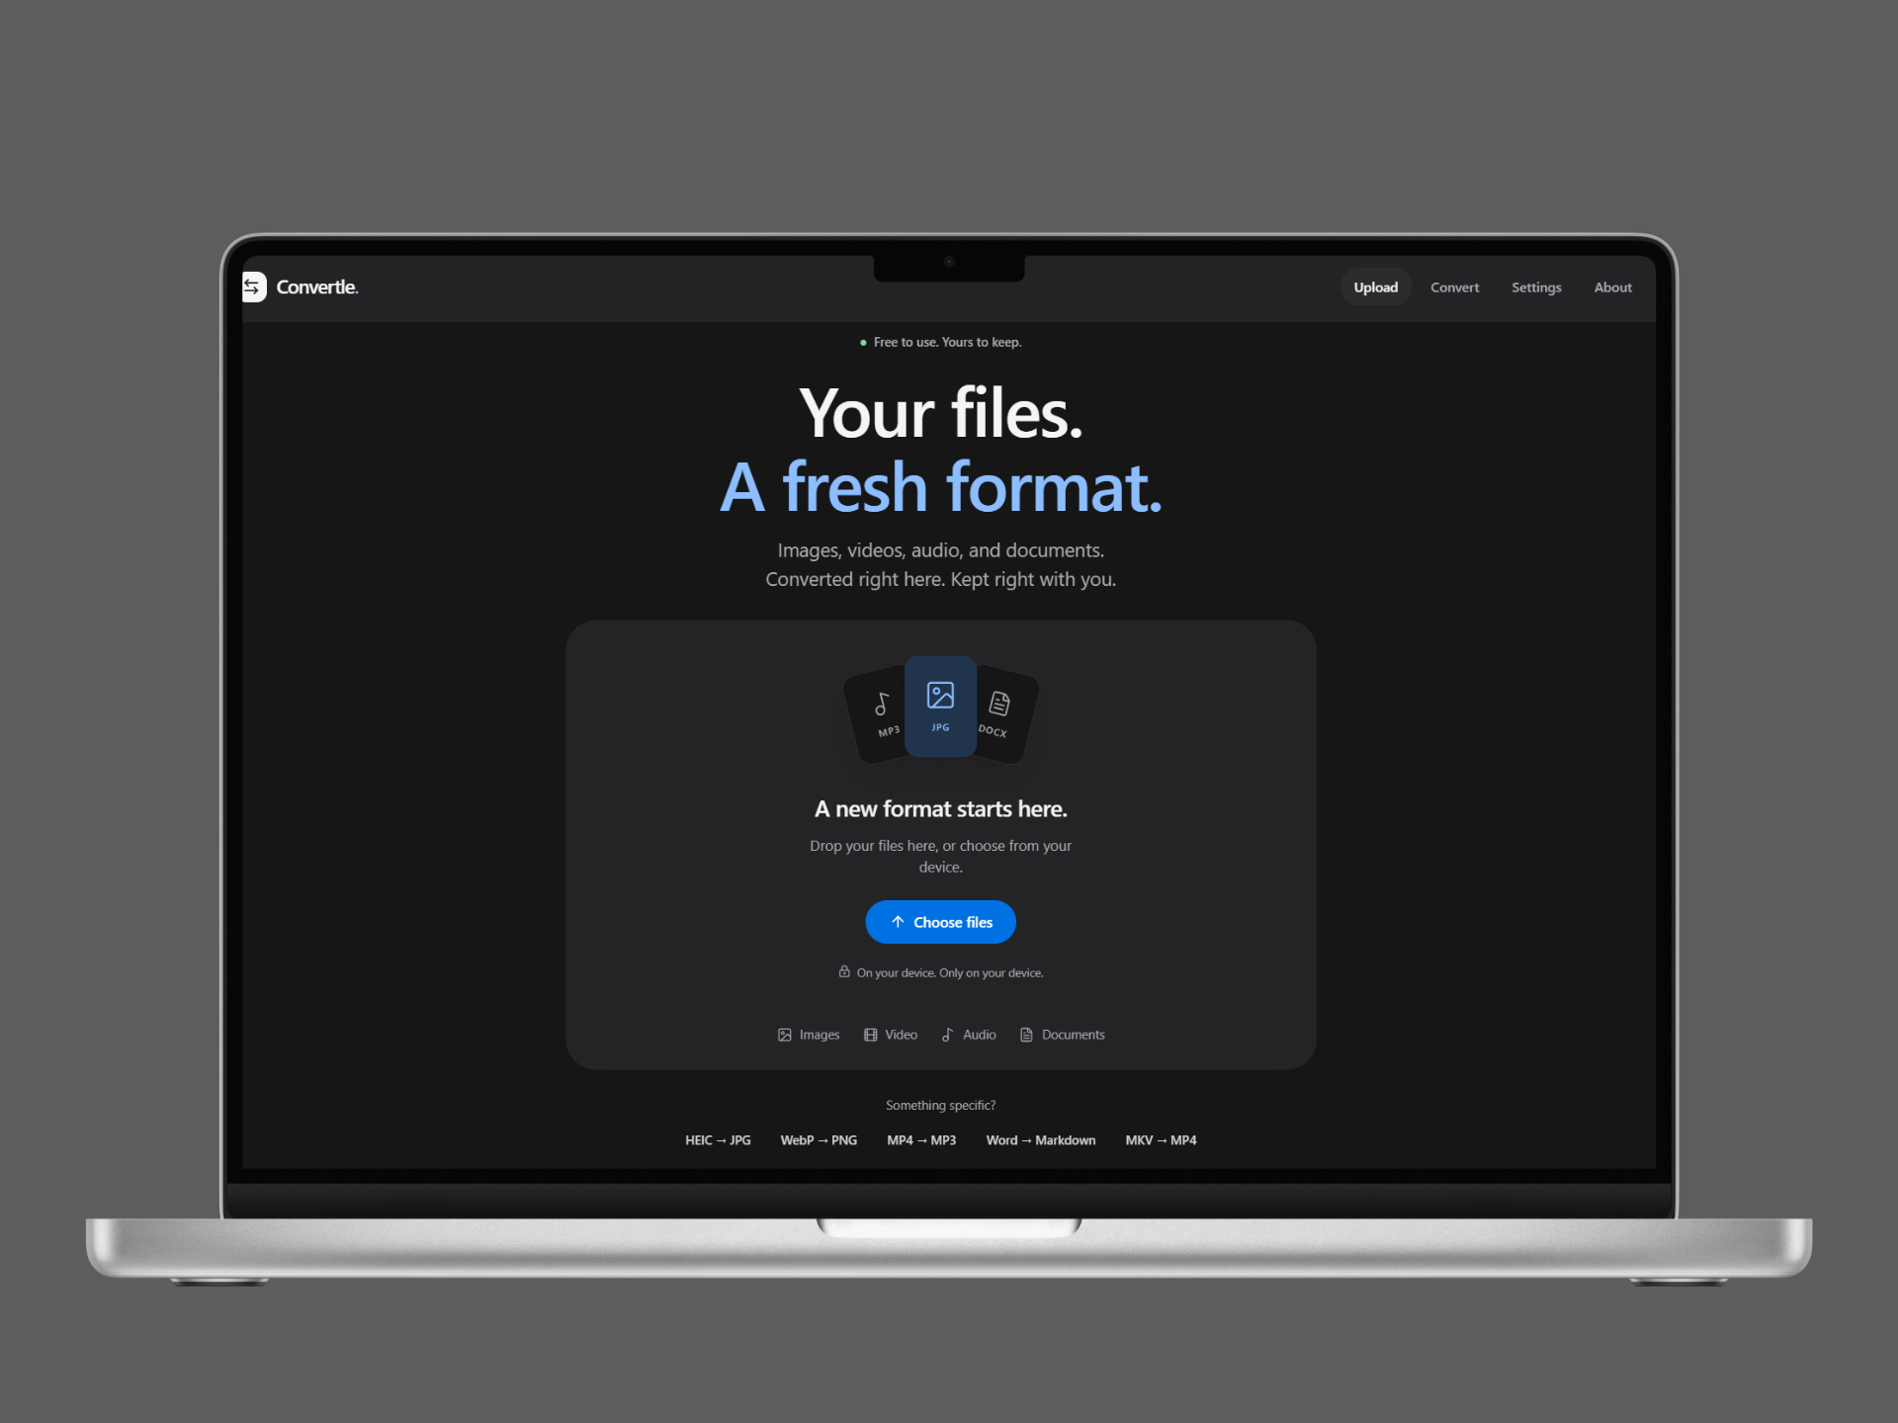Click the Video film icon

(x=871, y=1035)
